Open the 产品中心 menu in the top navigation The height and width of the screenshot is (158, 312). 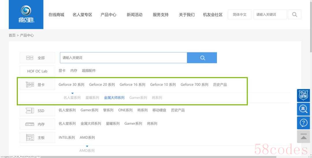click(x=108, y=14)
